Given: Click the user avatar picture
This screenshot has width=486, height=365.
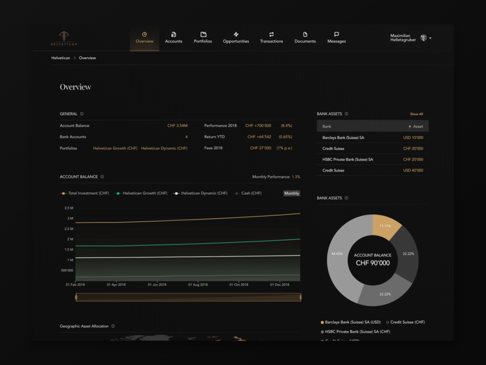Looking at the screenshot, I should click(x=423, y=38).
